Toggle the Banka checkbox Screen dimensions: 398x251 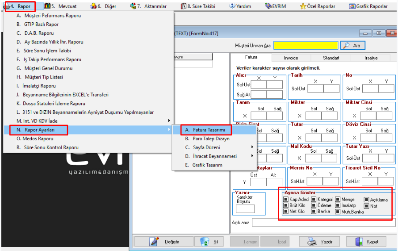(314, 211)
